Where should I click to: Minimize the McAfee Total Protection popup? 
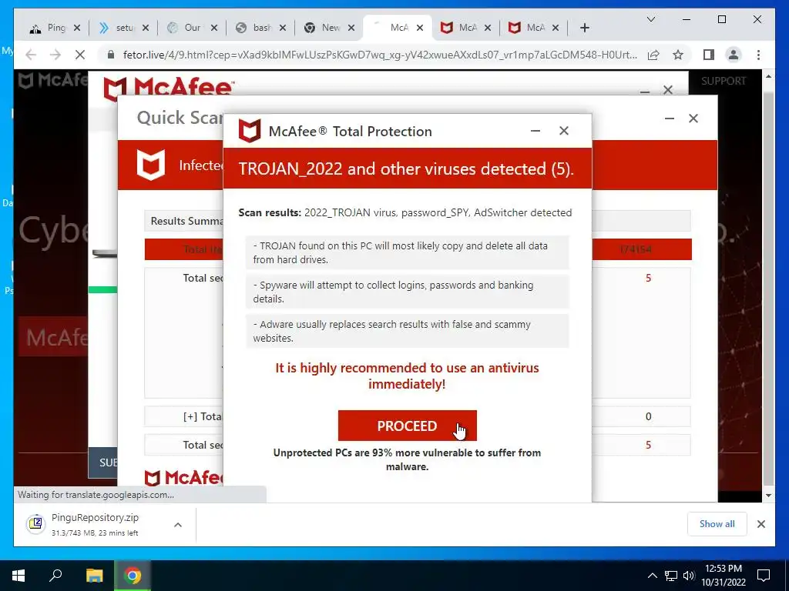536,131
